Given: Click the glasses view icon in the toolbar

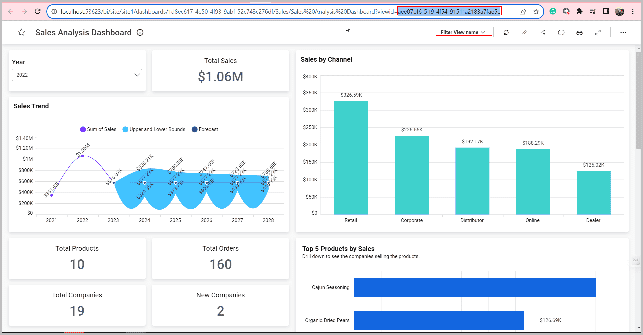Looking at the screenshot, I should 579,32.
